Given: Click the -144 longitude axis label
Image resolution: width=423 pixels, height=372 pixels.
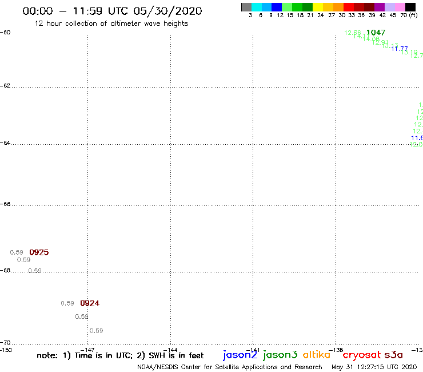Looking at the screenshot, I should (170, 350).
